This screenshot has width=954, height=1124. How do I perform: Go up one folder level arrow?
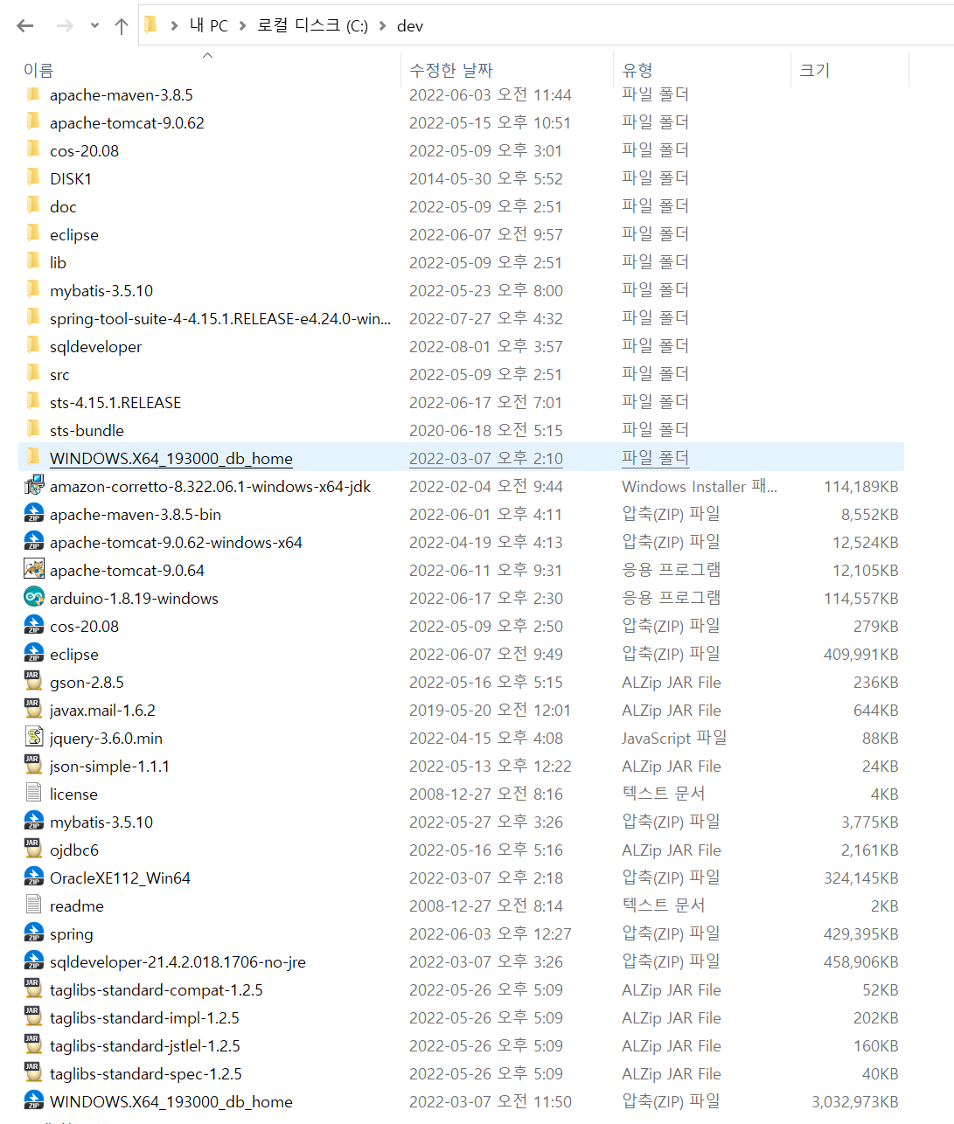(122, 26)
